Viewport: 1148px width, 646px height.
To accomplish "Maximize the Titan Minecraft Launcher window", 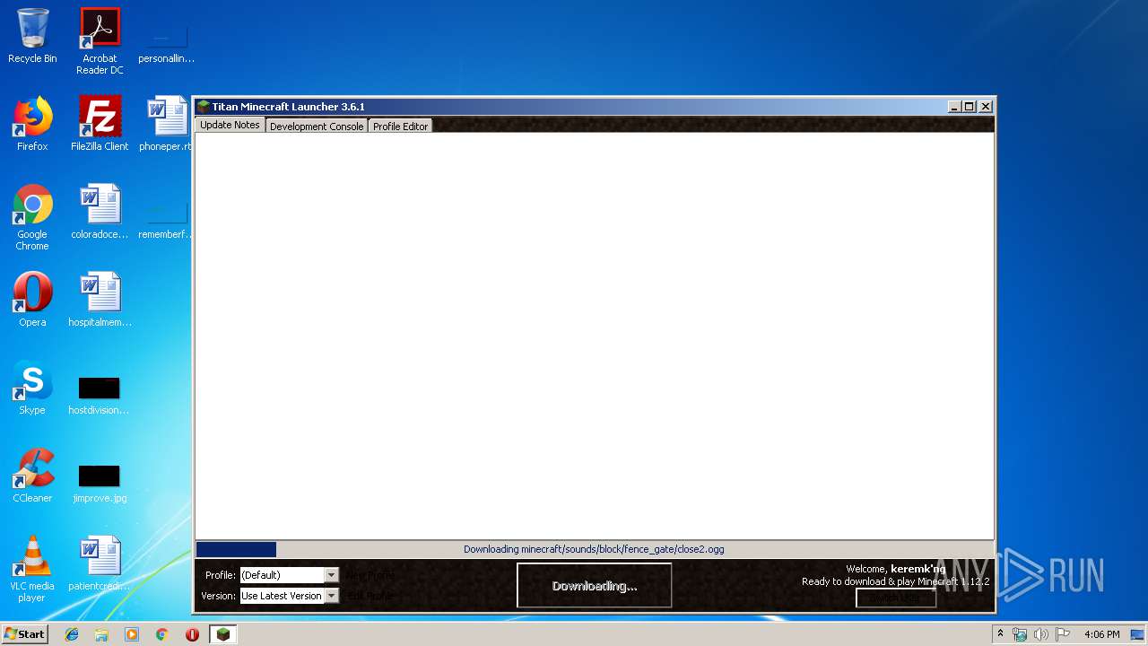I will (x=970, y=107).
